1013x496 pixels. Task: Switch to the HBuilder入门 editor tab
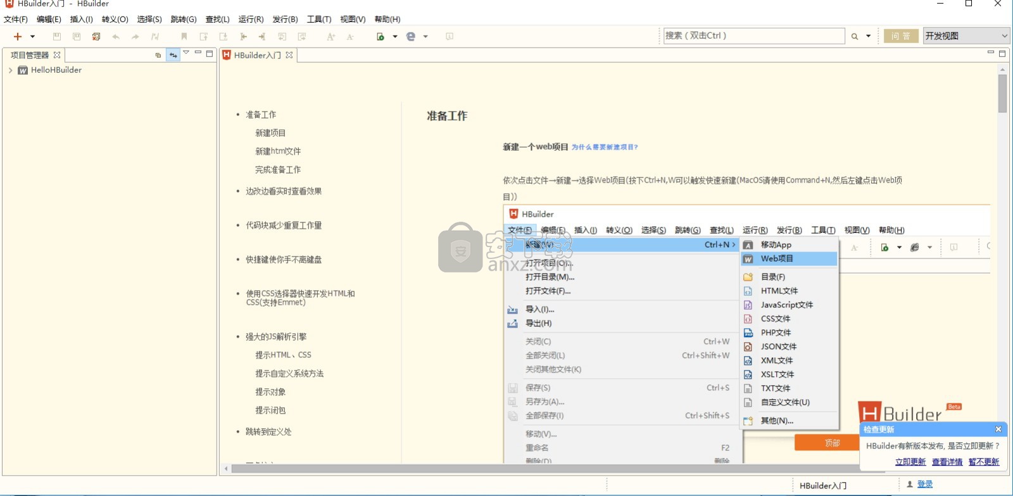258,55
